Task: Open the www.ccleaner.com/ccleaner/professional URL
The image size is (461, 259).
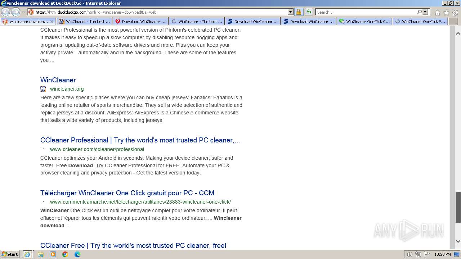Action: (x=97, y=149)
